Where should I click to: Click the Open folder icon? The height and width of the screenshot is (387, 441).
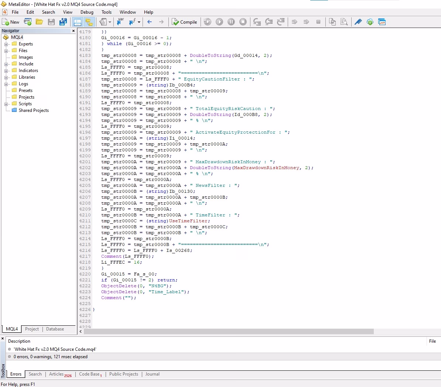pyautogui.click(x=39, y=22)
